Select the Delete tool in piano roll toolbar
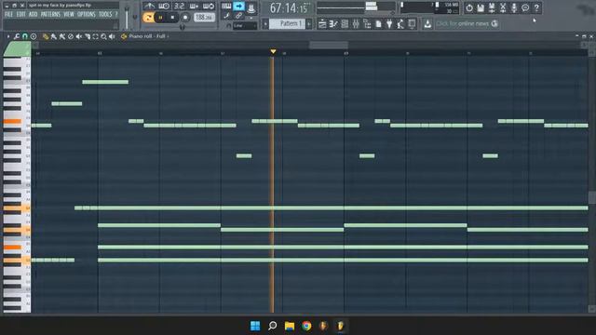The image size is (596, 335). click(71, 36)
